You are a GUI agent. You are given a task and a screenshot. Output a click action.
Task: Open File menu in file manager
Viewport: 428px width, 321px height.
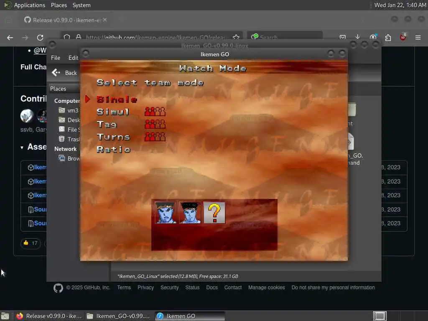click(x=56, y=58)
